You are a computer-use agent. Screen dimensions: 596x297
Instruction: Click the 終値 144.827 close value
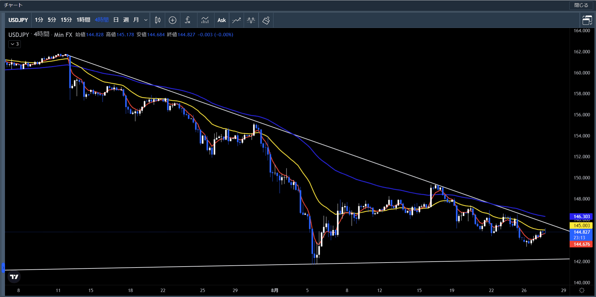(x=181, y=35)
